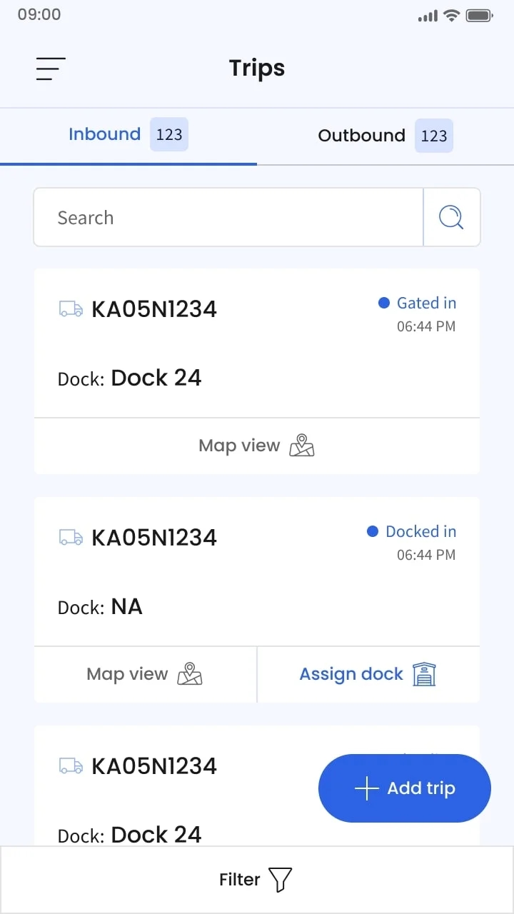Tap the plus icon on Add trip
This screenshot has height=914, width=514.
click(x=366, y=788)
